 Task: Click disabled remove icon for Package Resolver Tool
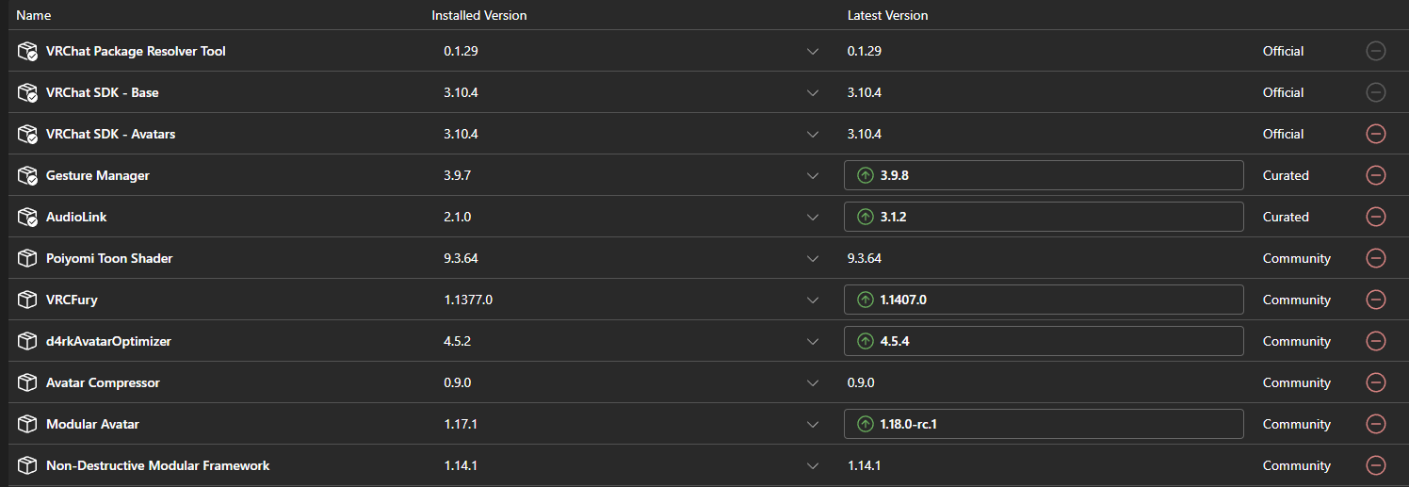point(1375,51)
